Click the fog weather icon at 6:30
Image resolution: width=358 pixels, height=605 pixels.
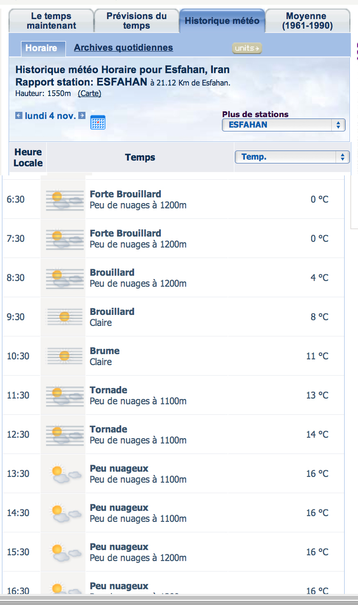tap(64, 200)
